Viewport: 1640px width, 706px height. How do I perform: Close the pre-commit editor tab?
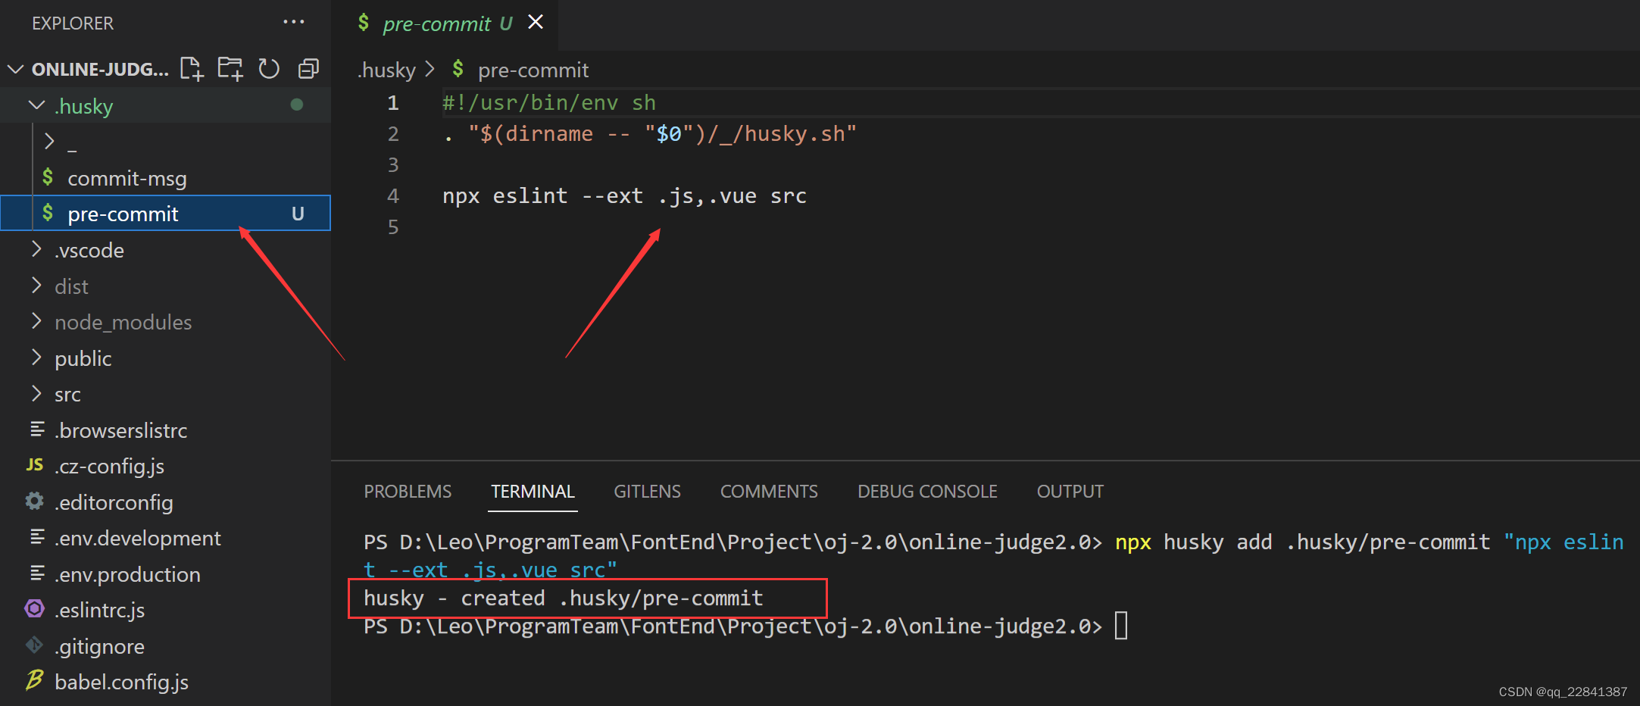tap(536, 23)
